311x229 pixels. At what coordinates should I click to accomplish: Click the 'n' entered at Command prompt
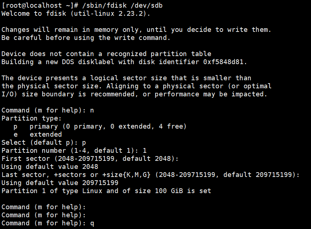pos(92,110)
